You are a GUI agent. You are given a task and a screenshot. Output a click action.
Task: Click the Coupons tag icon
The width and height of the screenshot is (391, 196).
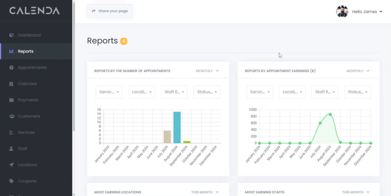pyautogui.click(x=11, y=181)
